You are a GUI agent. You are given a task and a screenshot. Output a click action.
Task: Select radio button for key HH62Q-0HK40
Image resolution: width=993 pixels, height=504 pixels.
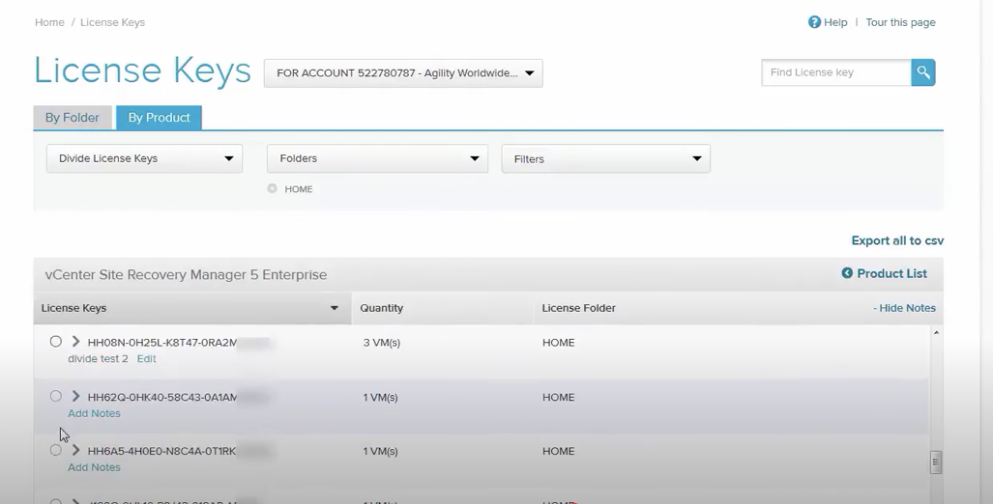click(56, 396)
